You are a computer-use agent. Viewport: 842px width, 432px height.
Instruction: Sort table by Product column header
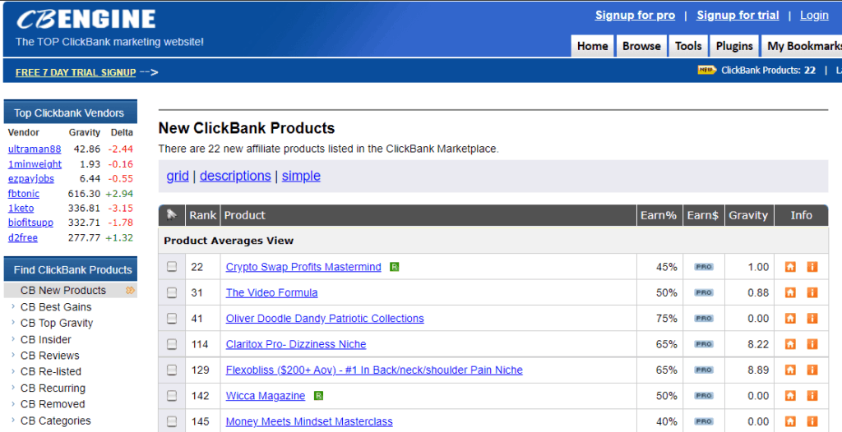coord(245,215)
